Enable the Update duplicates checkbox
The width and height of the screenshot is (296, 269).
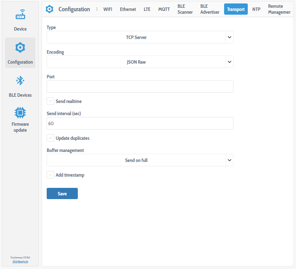pyautogui.click(x=50, y=138)
